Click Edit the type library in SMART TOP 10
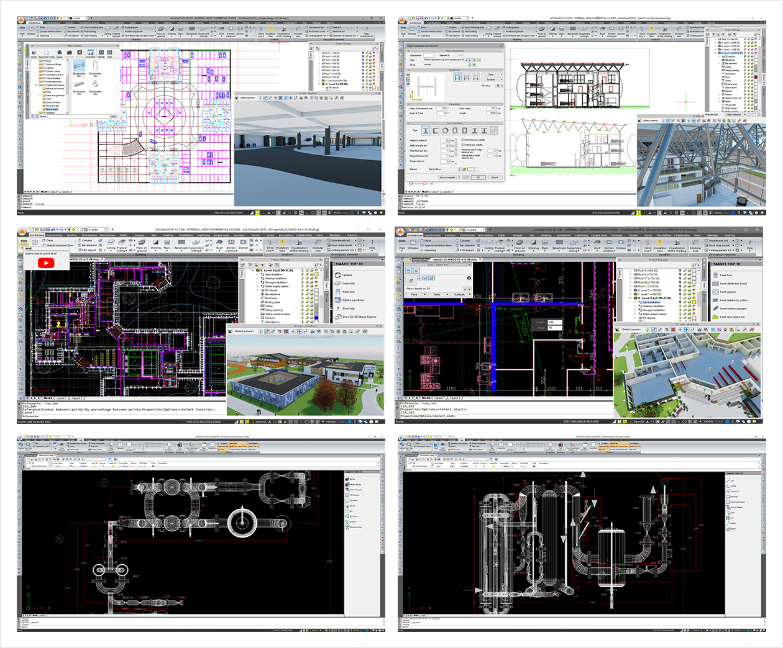This screenshot has height=648, width=783. (x=352, y=300)
